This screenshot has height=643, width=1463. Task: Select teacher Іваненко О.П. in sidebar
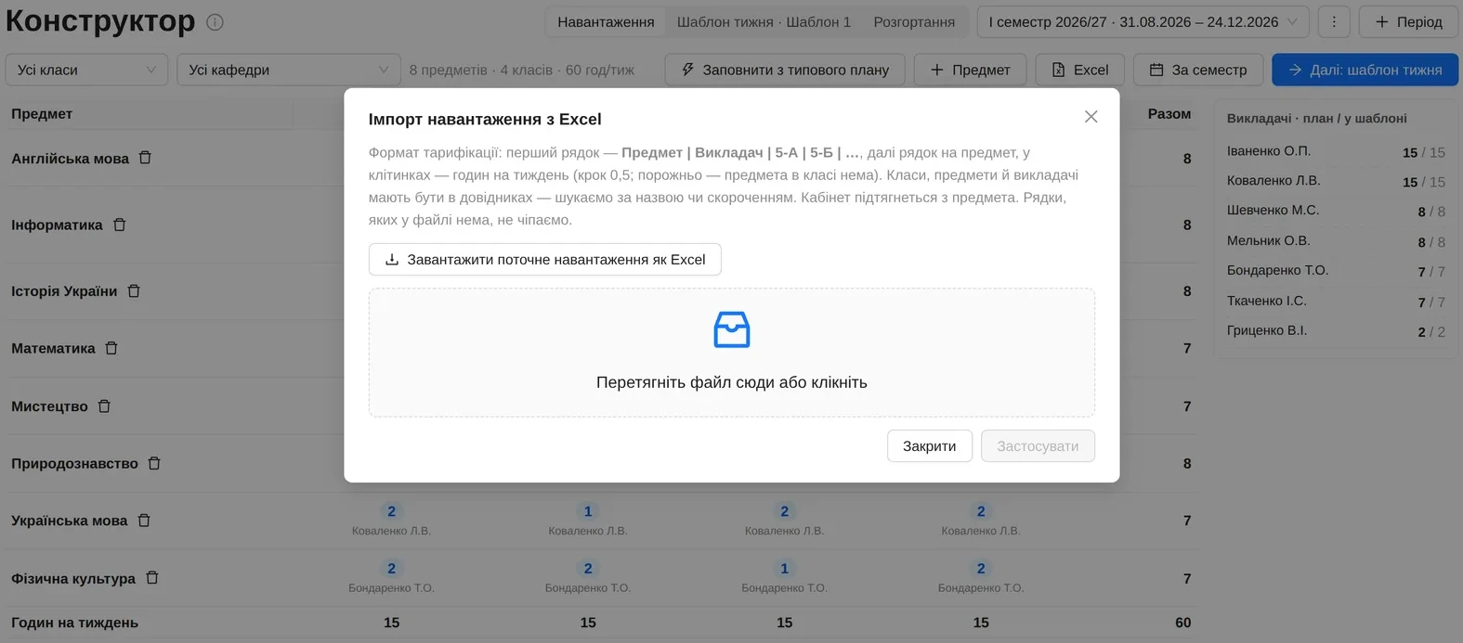pyautogui.click(x=1269, y=150)
